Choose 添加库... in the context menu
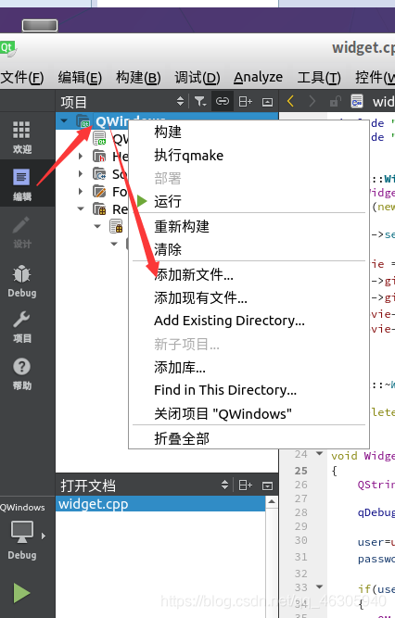The height and width of the screenshot is (618, 395). [248, 367]
